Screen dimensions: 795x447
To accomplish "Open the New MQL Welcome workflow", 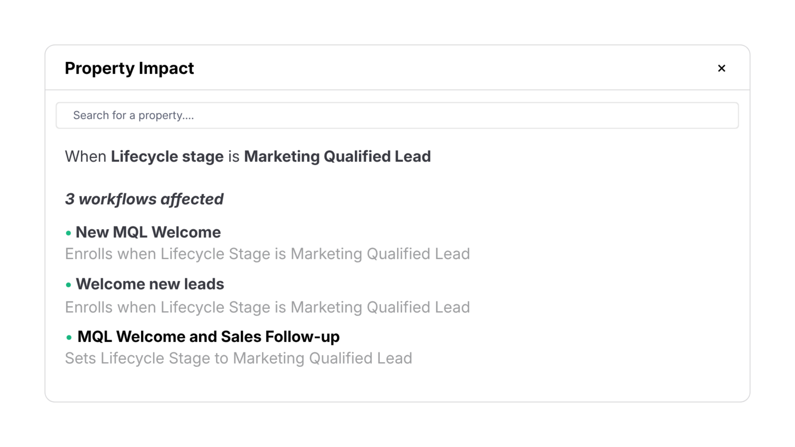I will tap(148, 232).
